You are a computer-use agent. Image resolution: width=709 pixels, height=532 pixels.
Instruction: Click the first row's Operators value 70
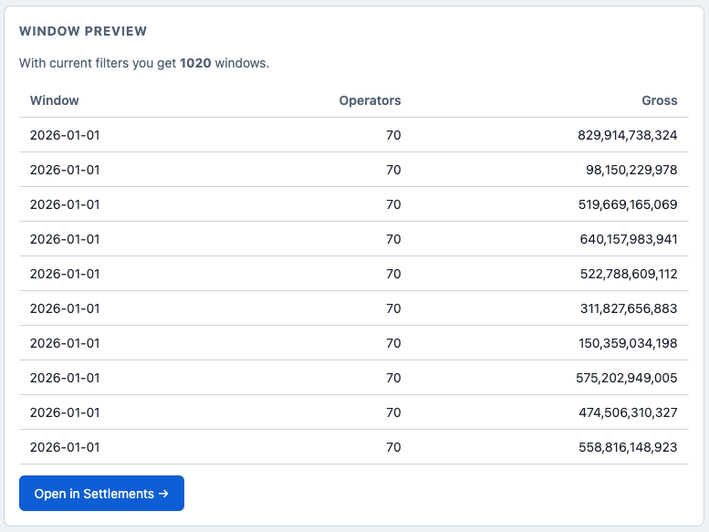(393, 135)
